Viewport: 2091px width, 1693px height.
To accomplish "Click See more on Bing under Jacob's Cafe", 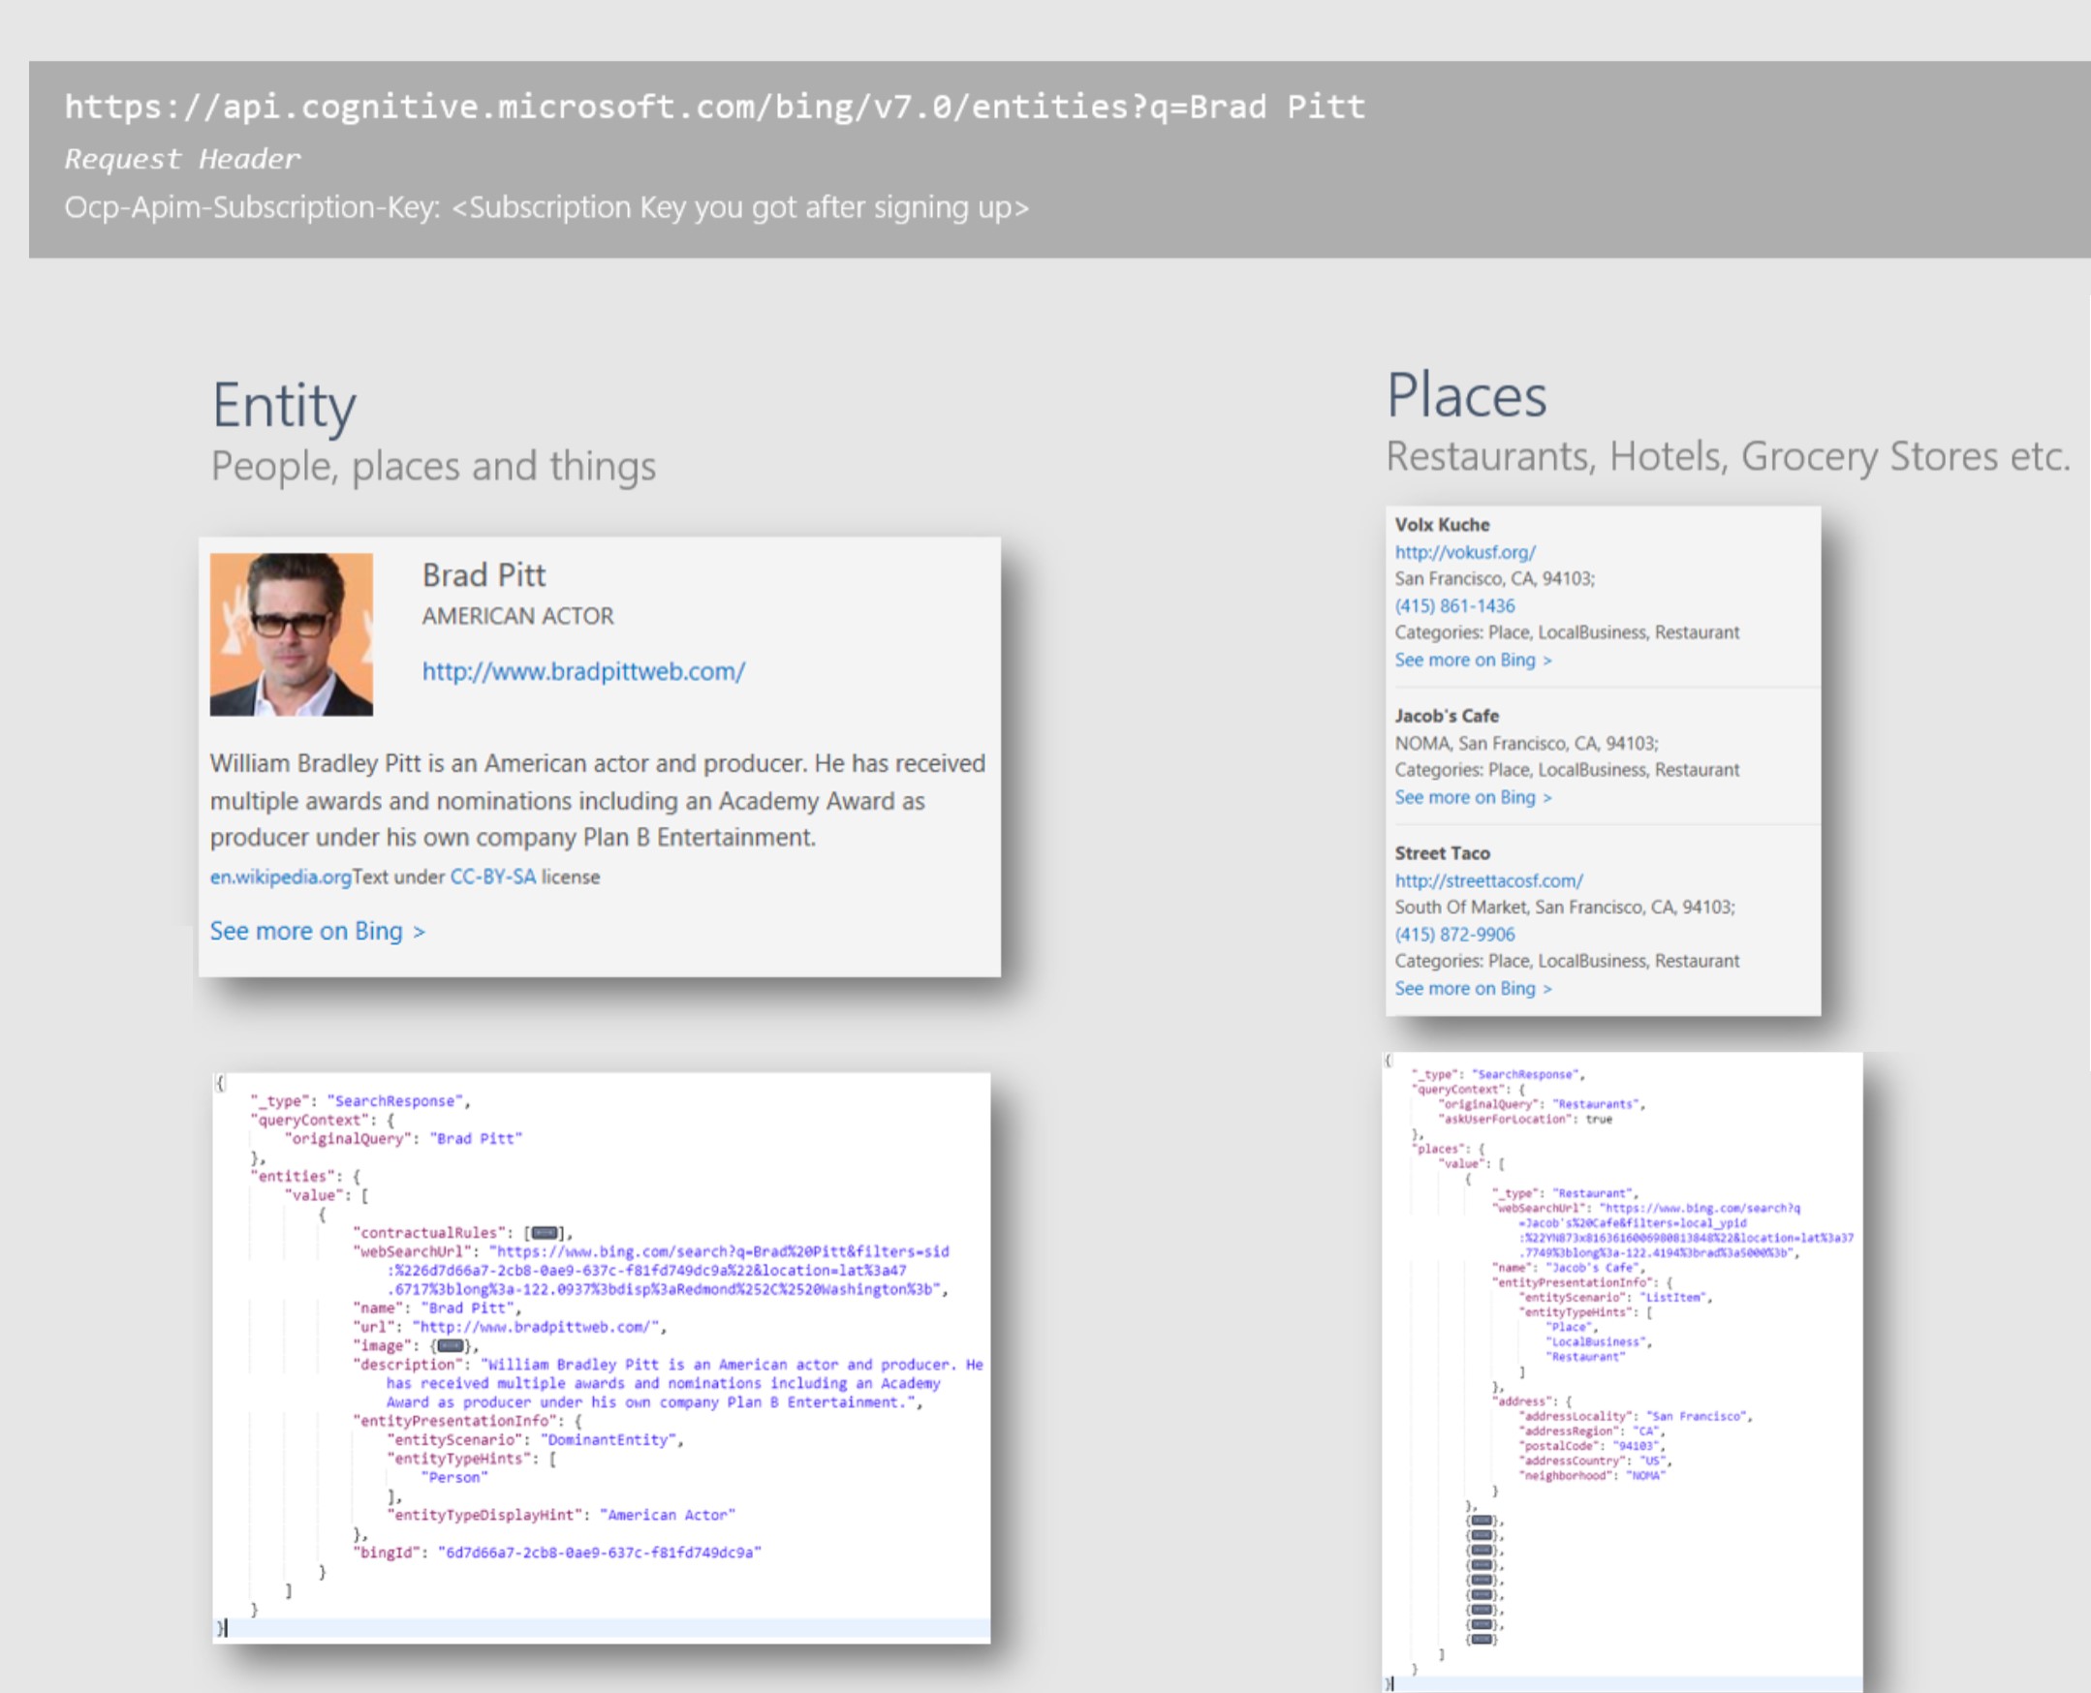I will [1473, 798].
